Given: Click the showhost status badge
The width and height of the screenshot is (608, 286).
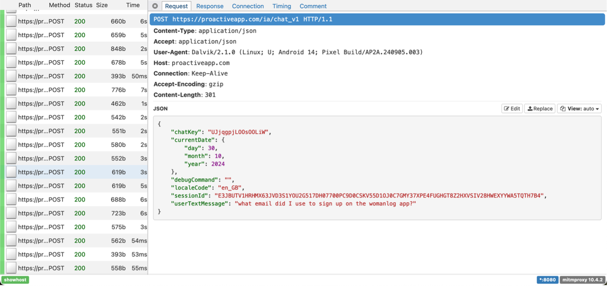Looking at the screenshot, I should pos(15,280).
